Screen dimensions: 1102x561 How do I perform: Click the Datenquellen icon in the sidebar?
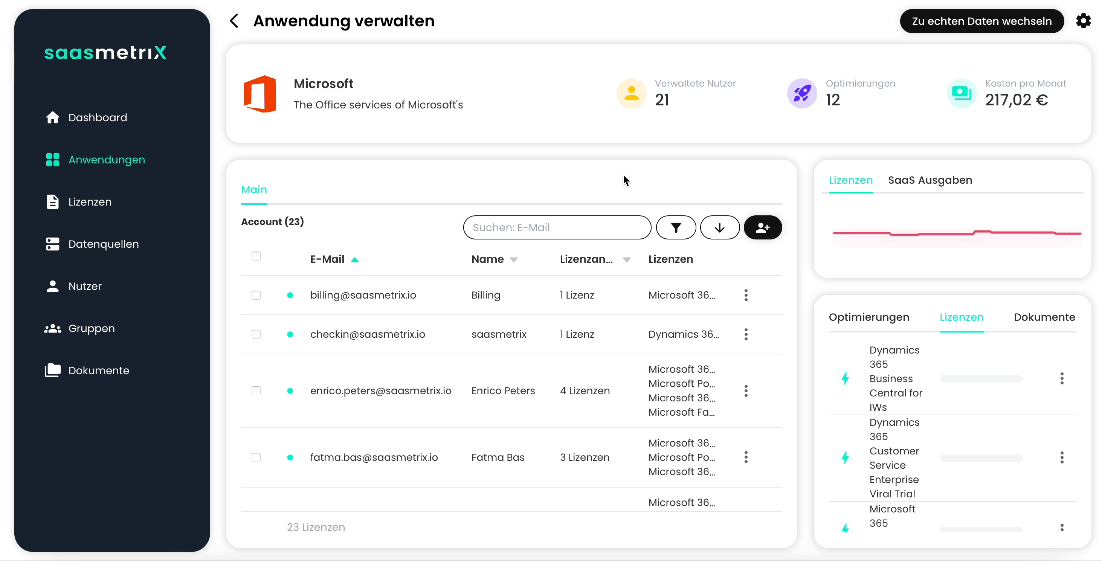click(x=53, y=244)
